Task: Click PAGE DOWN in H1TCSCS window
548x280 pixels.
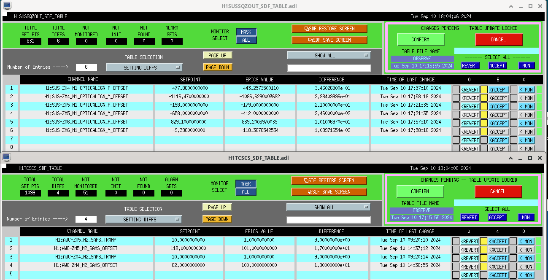Action: click(x=217, y=219)
